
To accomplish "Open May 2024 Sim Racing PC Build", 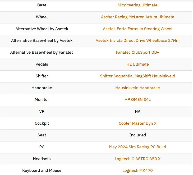I will [137, 147].
